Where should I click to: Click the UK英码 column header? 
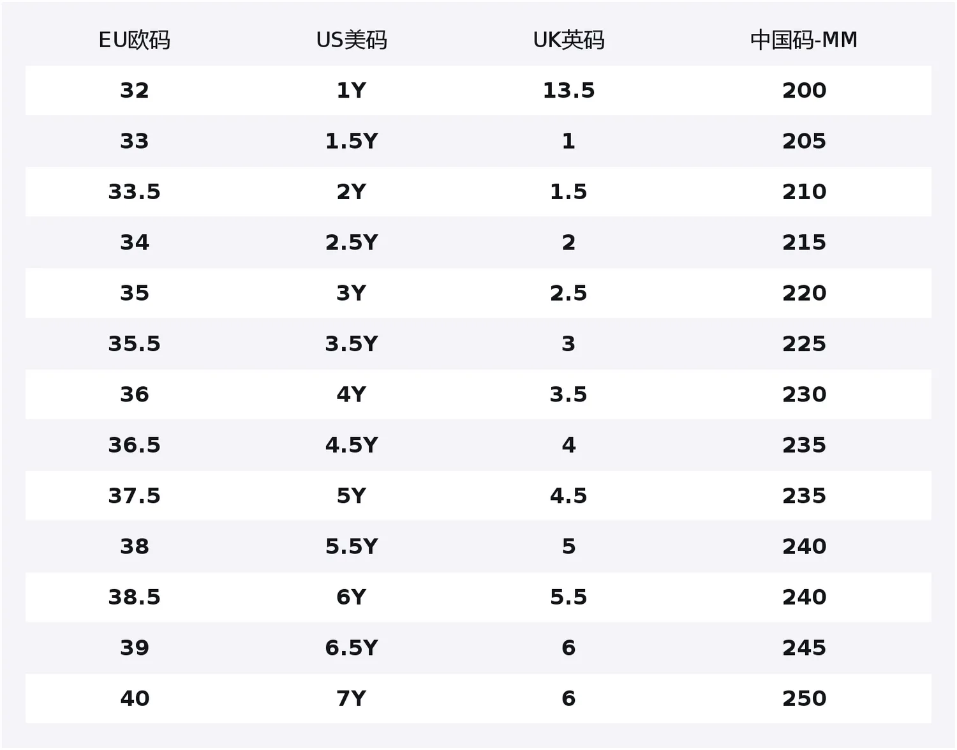[x=568, y=40]
